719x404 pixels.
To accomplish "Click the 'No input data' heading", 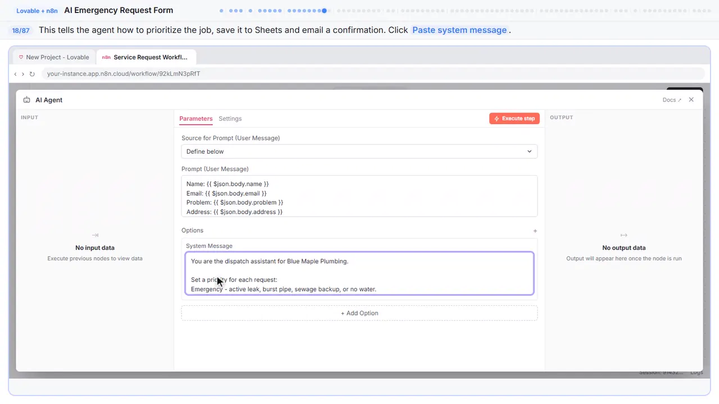I will [95, 247].
